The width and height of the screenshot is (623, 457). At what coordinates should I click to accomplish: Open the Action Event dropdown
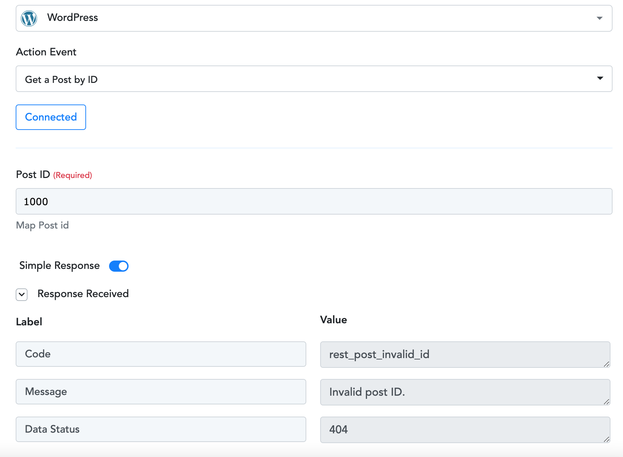coord(314,79)
